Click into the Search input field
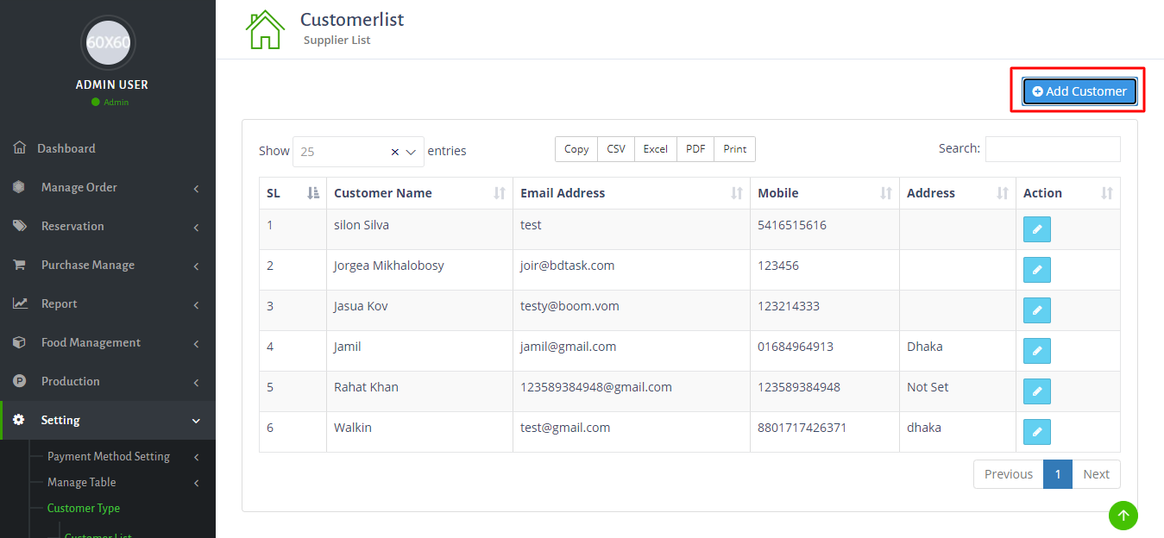1164x538 pixels. (x=1053, y=149)
